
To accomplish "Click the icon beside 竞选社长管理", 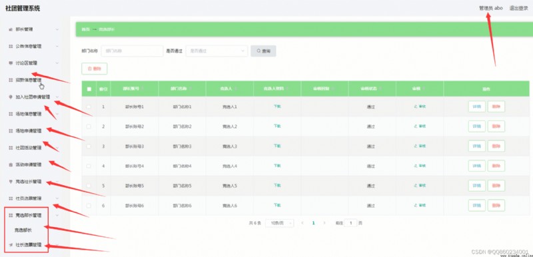I will [10, 181].
